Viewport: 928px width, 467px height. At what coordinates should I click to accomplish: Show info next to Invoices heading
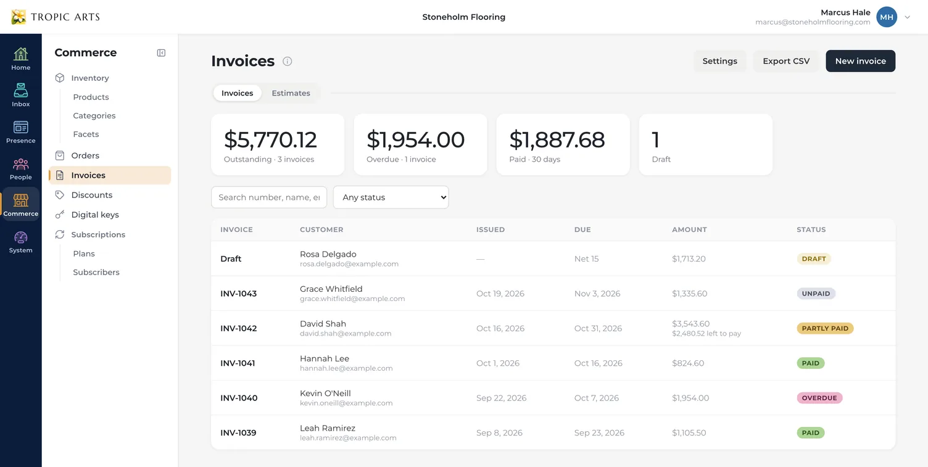pos(288,61)
